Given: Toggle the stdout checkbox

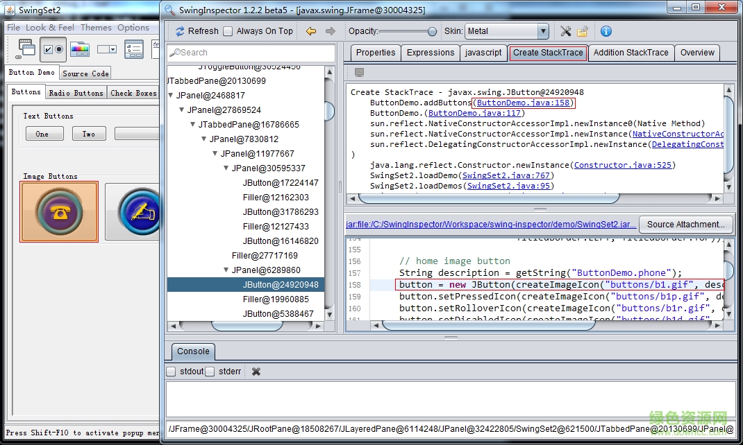Looking at the screenshot, I should [172, 372].
